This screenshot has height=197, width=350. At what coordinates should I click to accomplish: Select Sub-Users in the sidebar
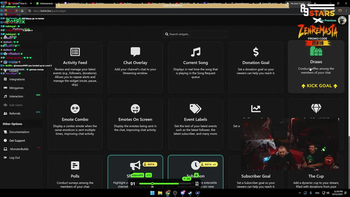(16, 105)
